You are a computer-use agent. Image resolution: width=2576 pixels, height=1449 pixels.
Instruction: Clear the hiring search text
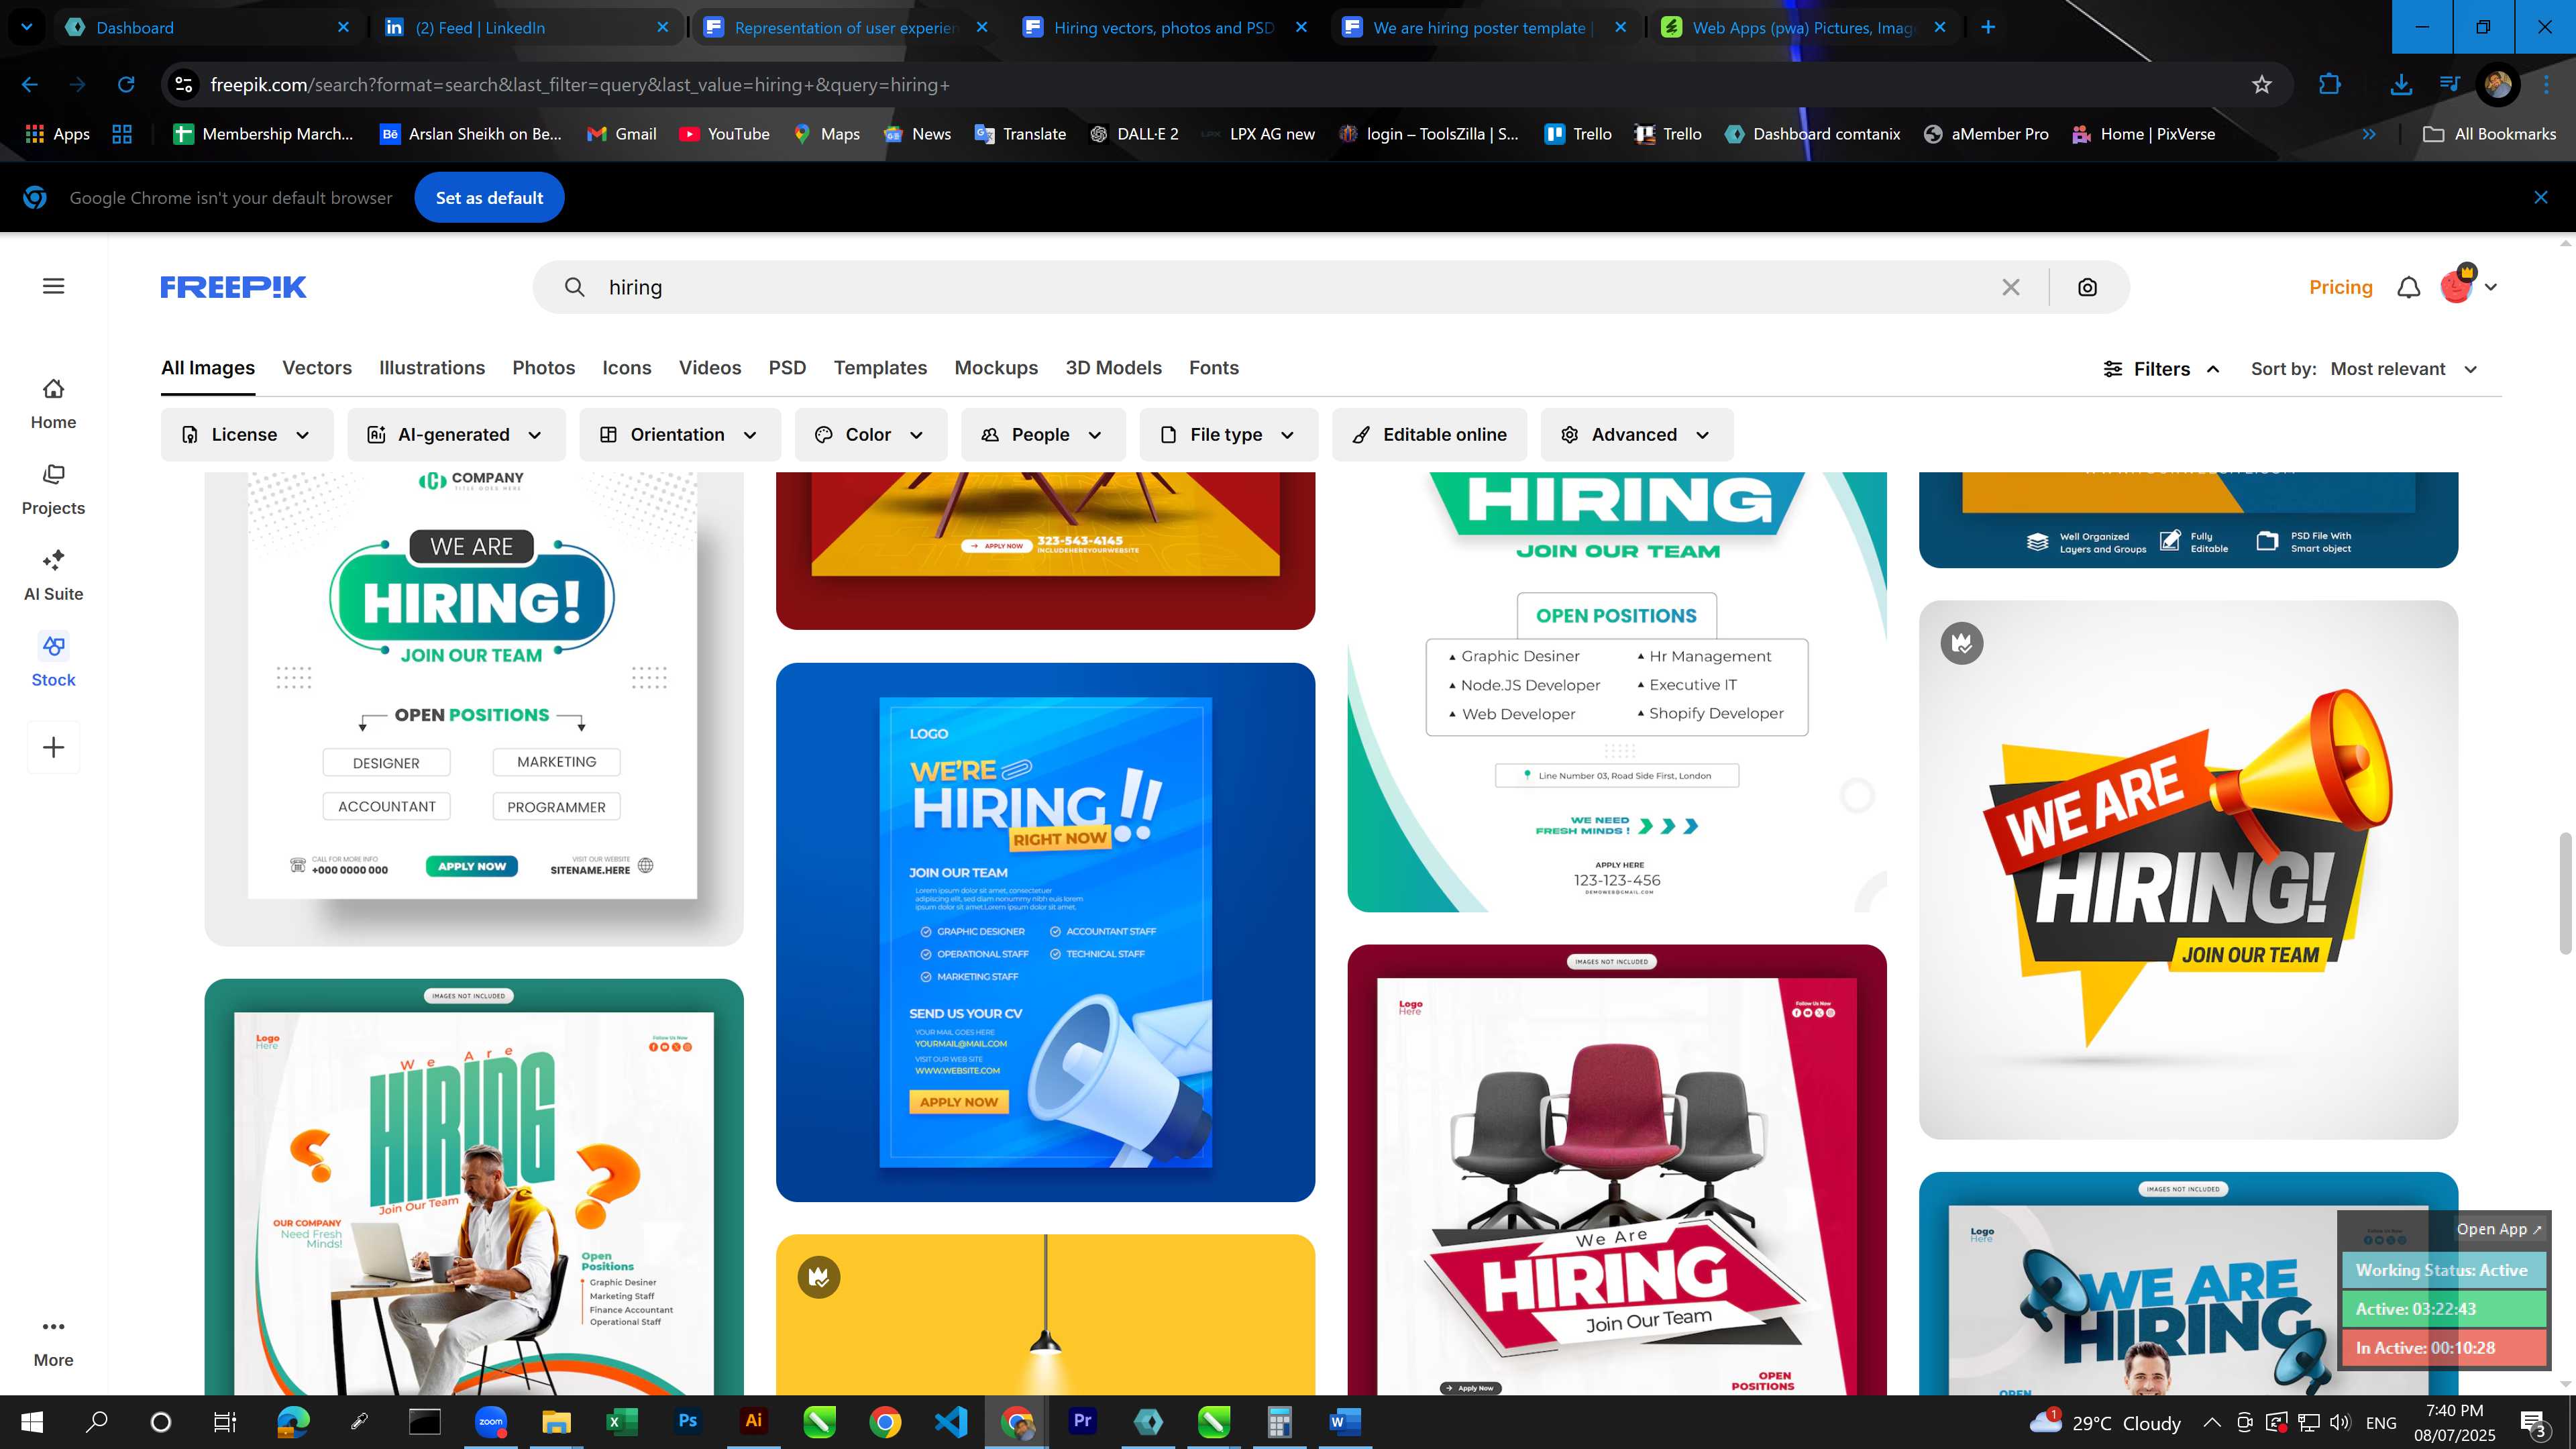point(2011,287)
